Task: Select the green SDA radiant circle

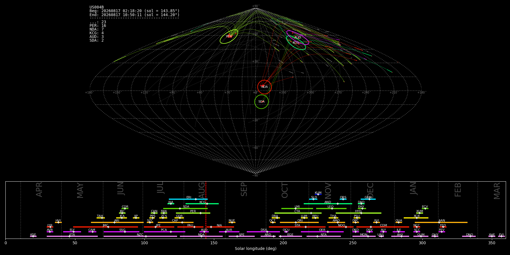Action: coord(262,102)
